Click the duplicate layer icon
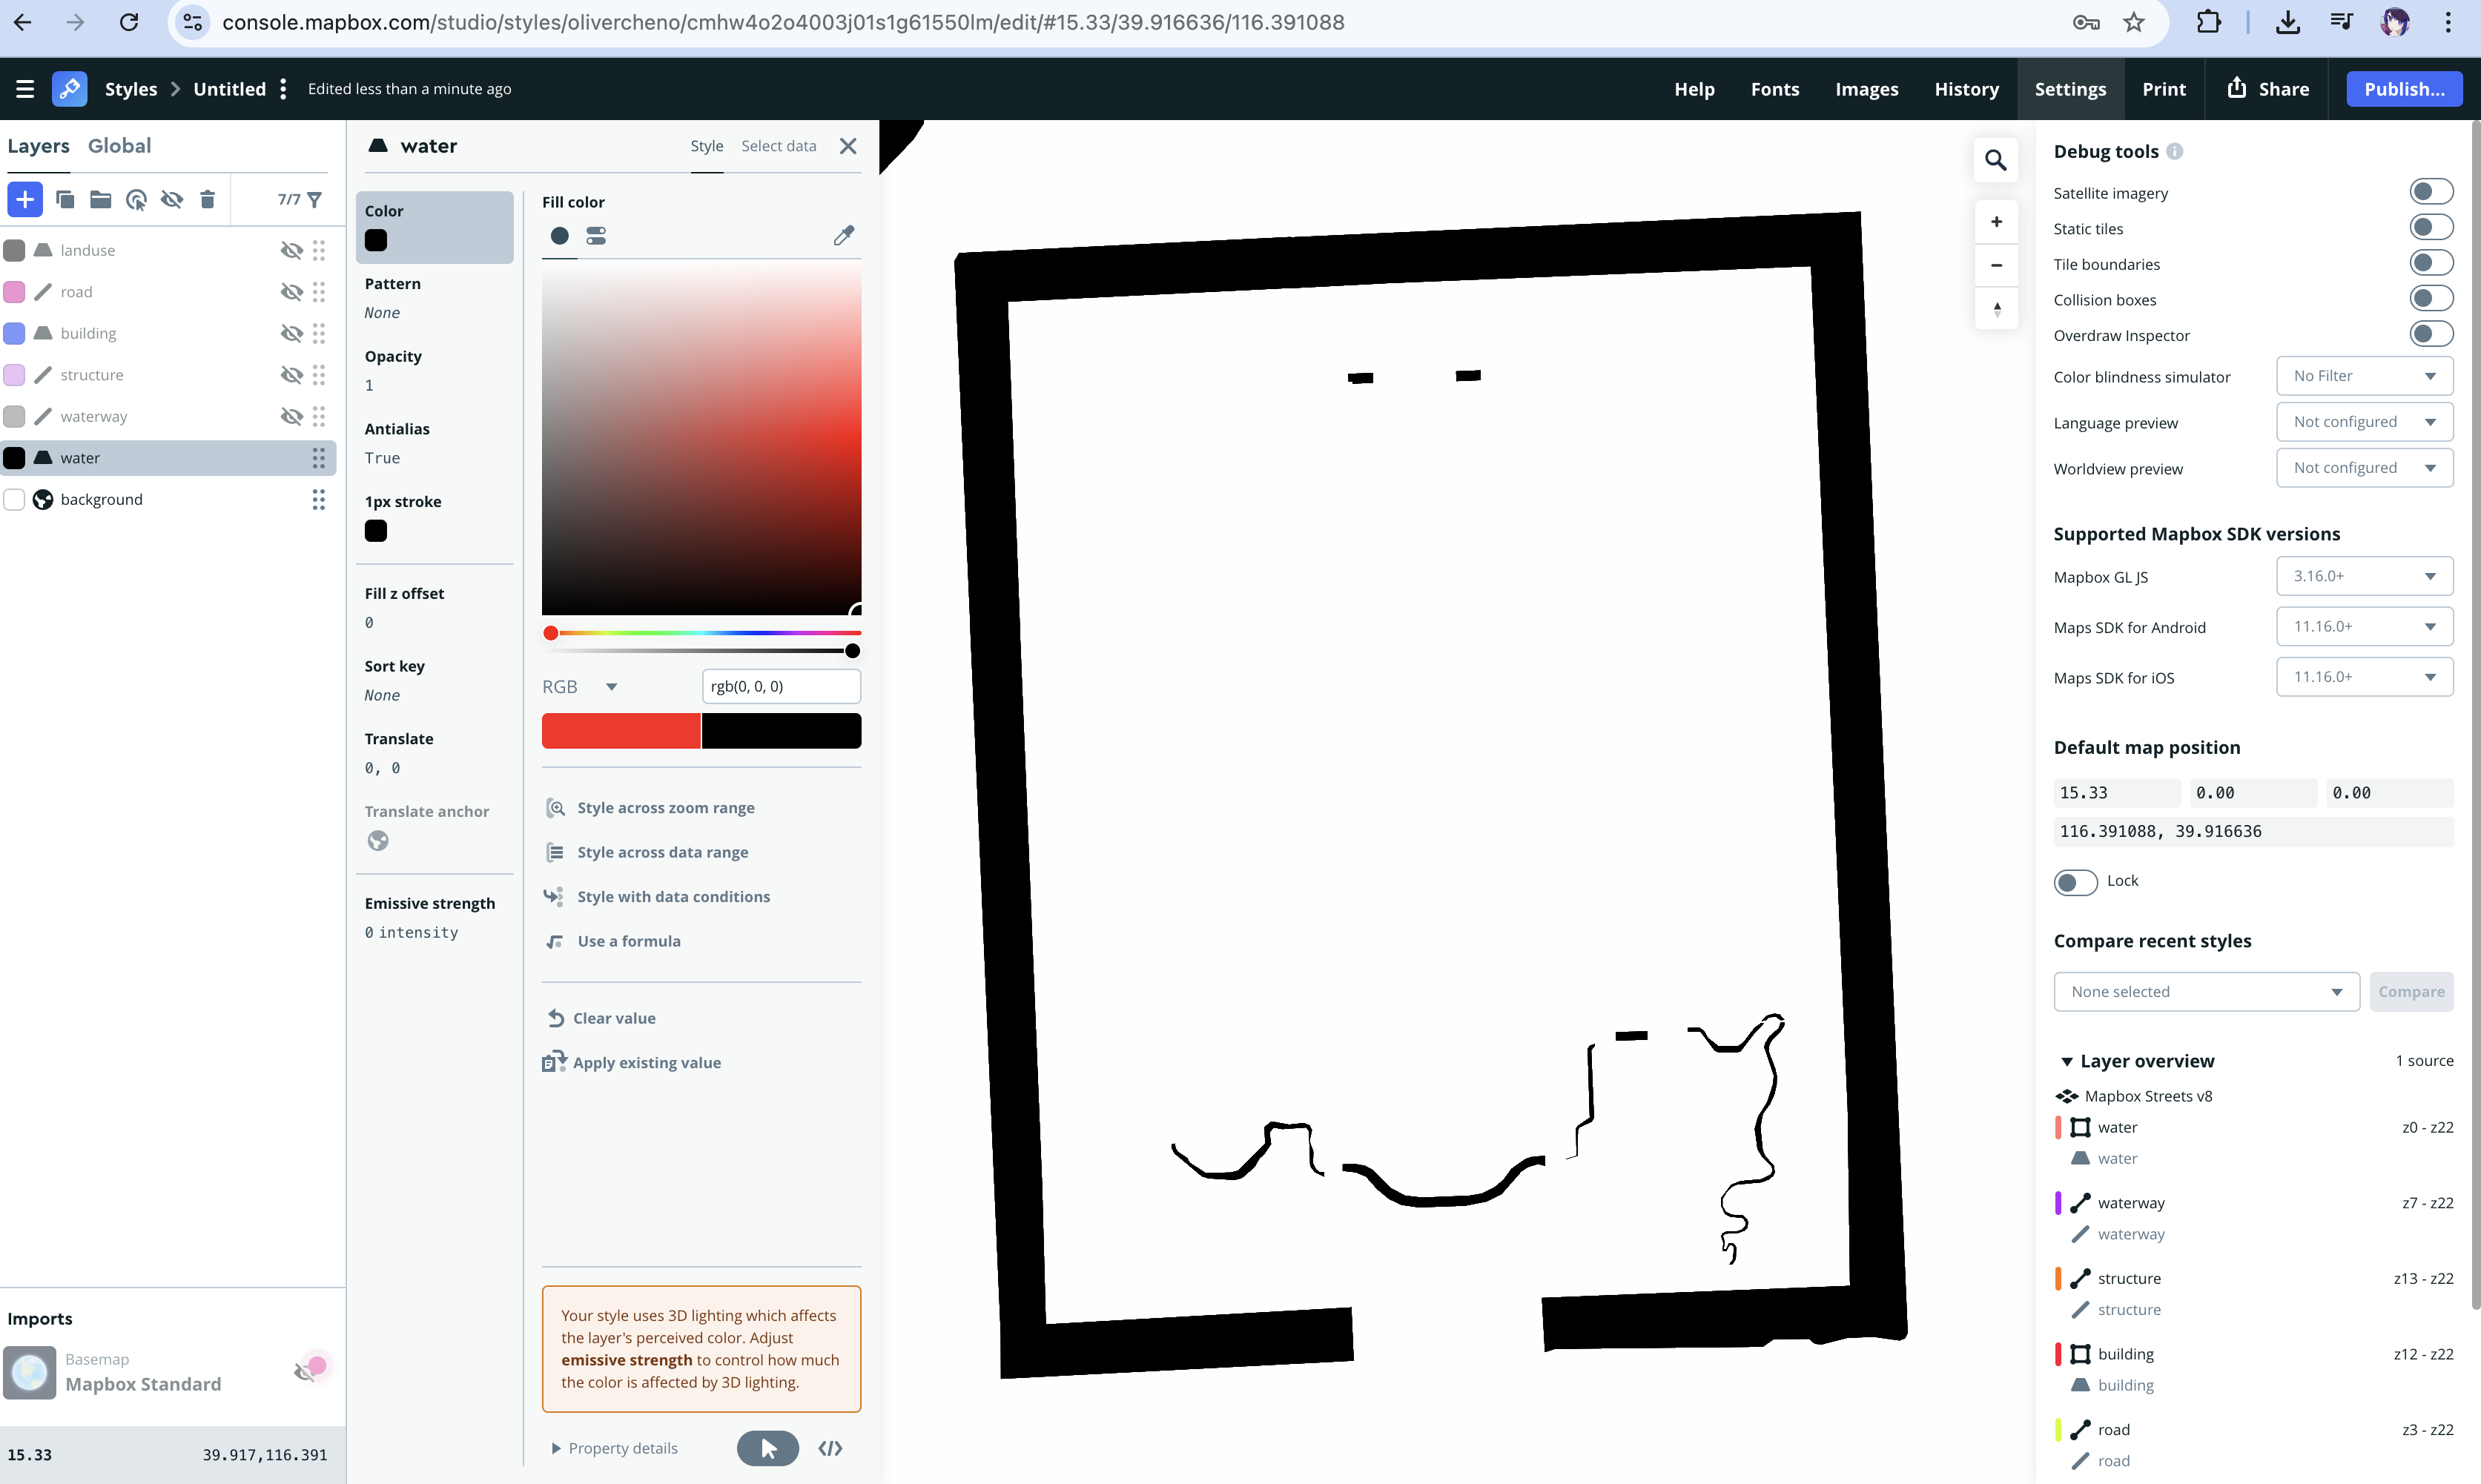The image size is (2481, 1484). [x=65, y=200]
